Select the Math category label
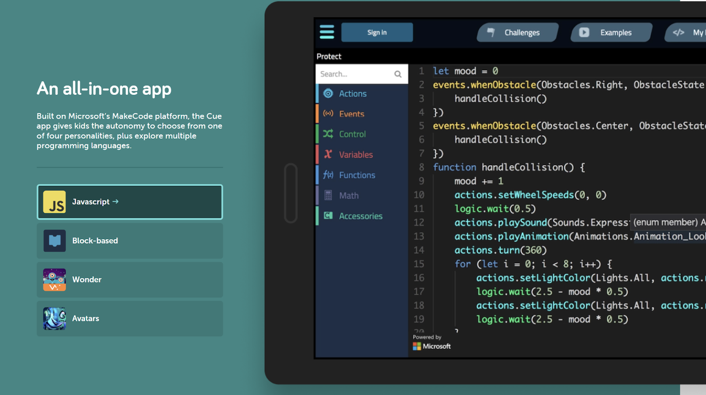The height and width of the screenshot is (395, 706). [x=349, y=196]
